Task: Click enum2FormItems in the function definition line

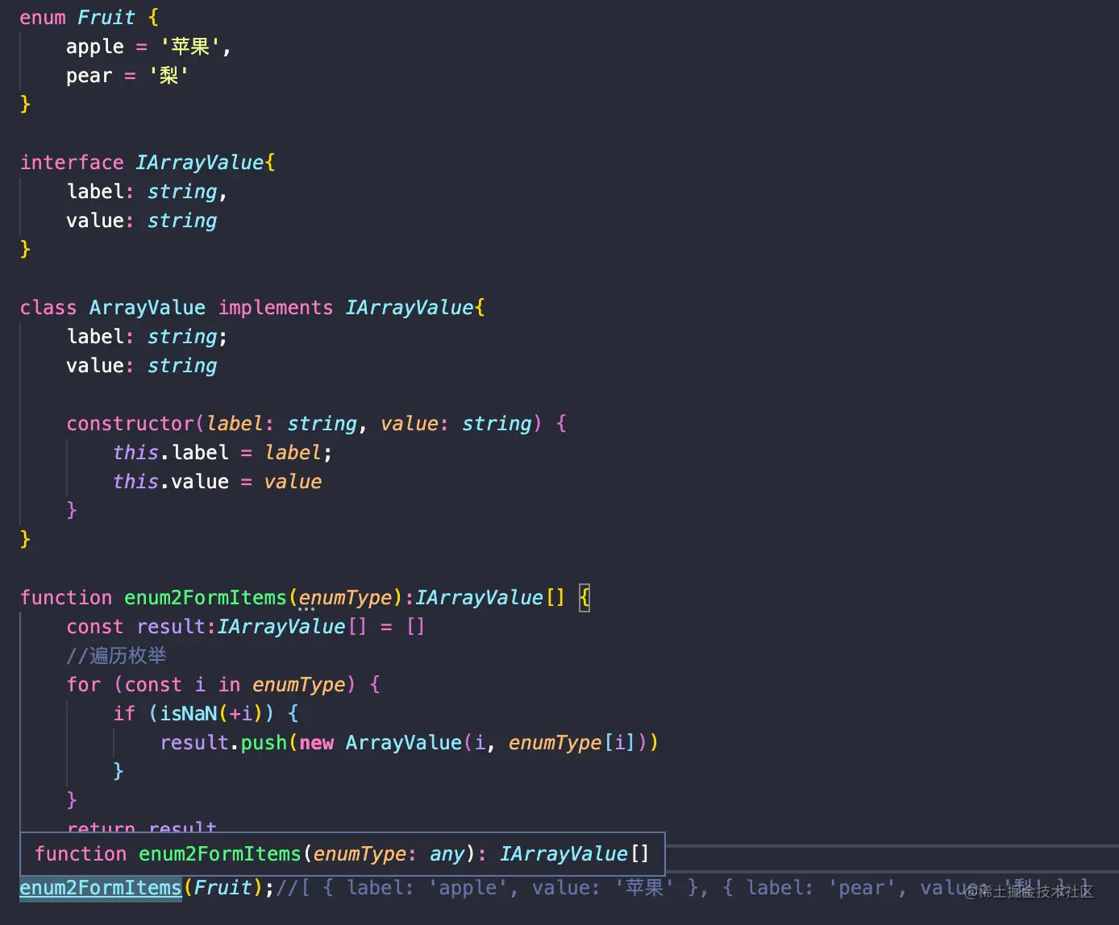Action: (x=206, y=597)
